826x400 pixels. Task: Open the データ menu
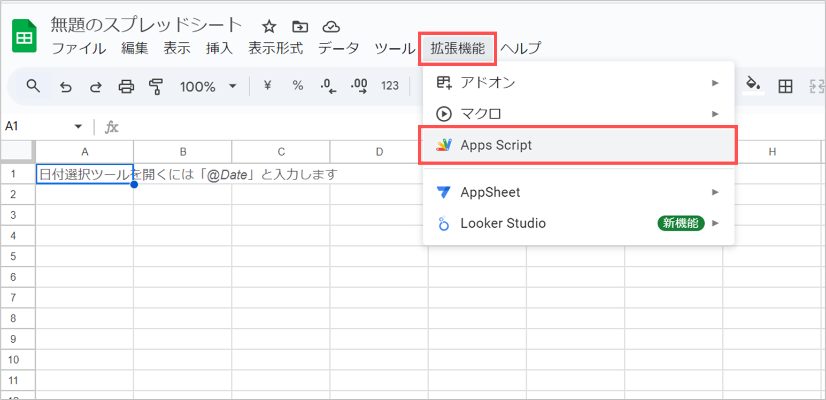tap(338, 48)
